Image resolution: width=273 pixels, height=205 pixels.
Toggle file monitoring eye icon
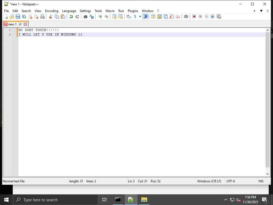click(x=186, y=17)
